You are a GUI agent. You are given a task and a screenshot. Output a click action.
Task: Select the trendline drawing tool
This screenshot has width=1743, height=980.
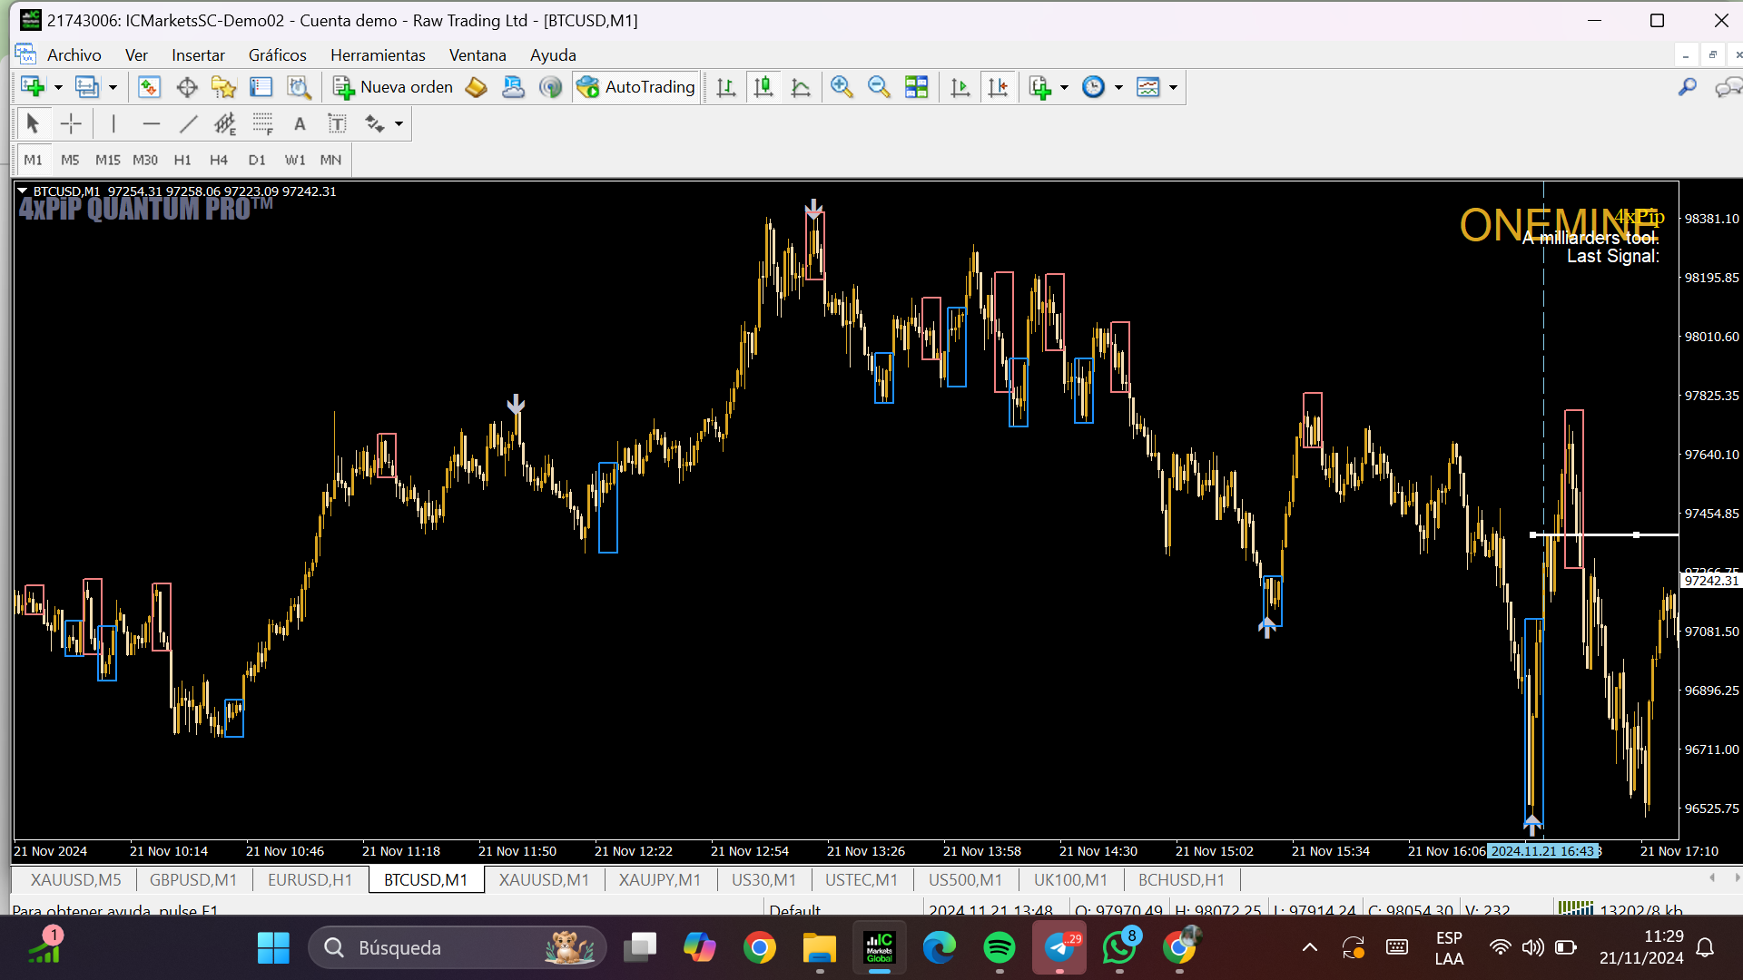click(189, 124)
